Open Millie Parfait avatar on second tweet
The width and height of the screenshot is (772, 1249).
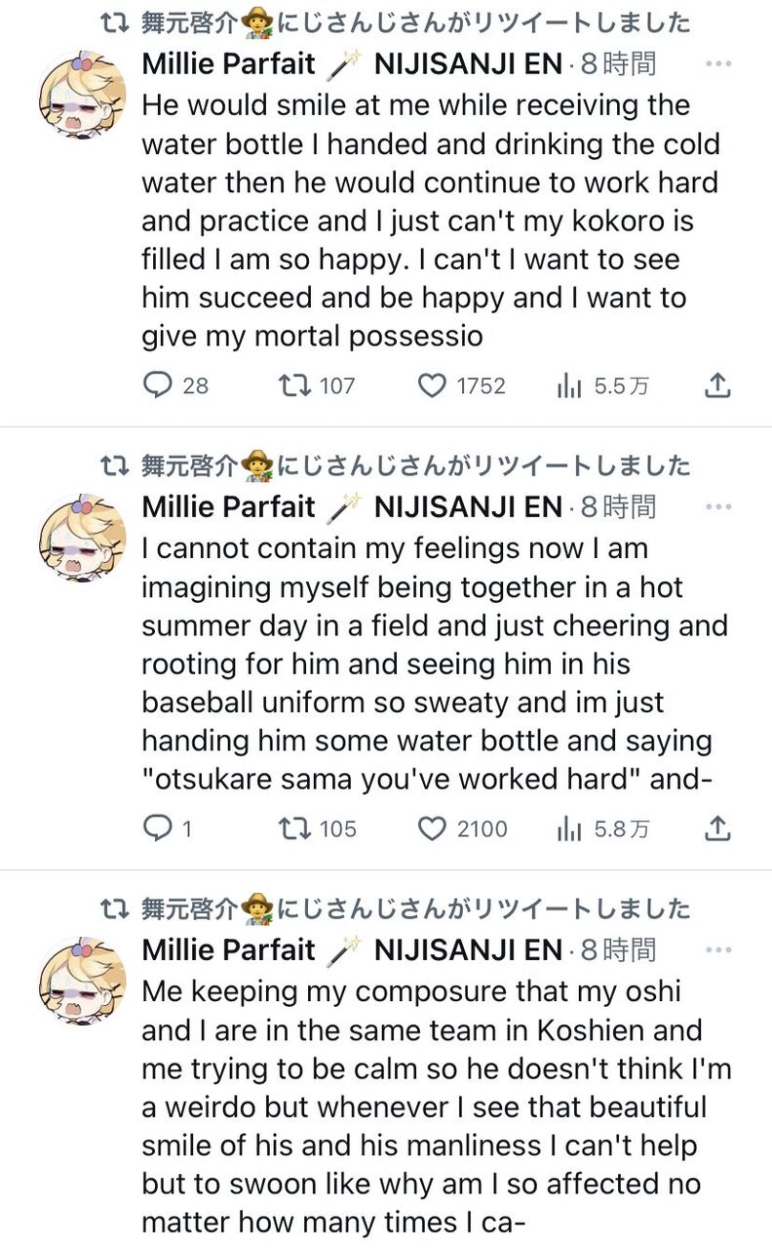(x=82, y=538)
